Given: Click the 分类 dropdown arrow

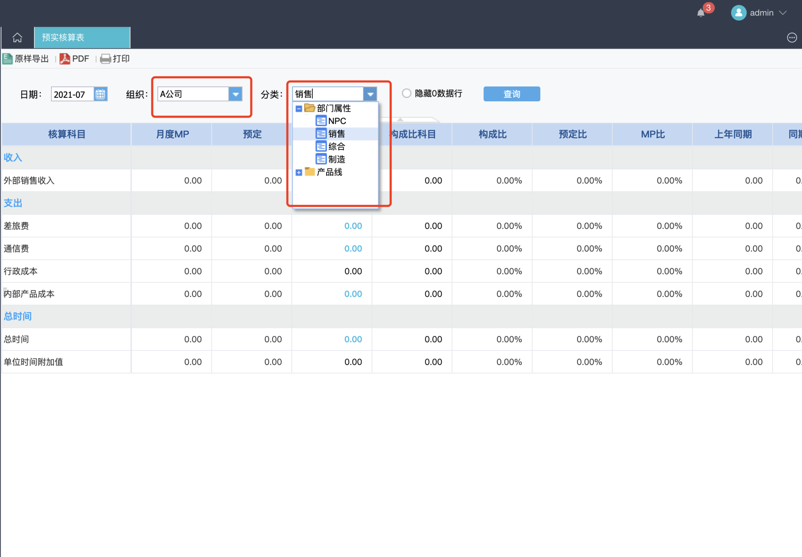Looking at the screenshot, I should [x=370, y=94].
